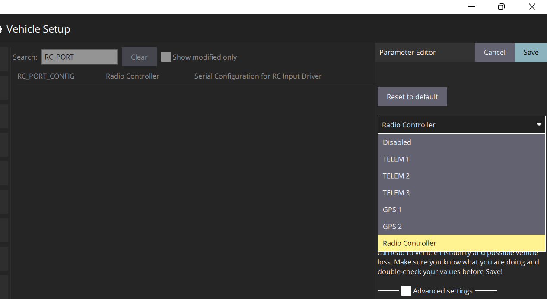The image size is (547, 299).
Task: Enable the Advanced settings checkbox
Action: [x=406, y=291]
